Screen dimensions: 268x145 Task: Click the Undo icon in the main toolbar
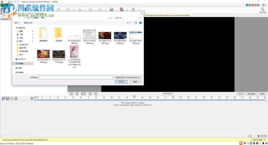pyautogui.click(x=58, y=9)
